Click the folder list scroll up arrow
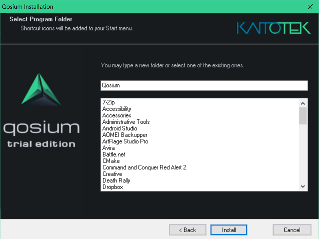Viewport: 319px width, 239px height. 303,103
